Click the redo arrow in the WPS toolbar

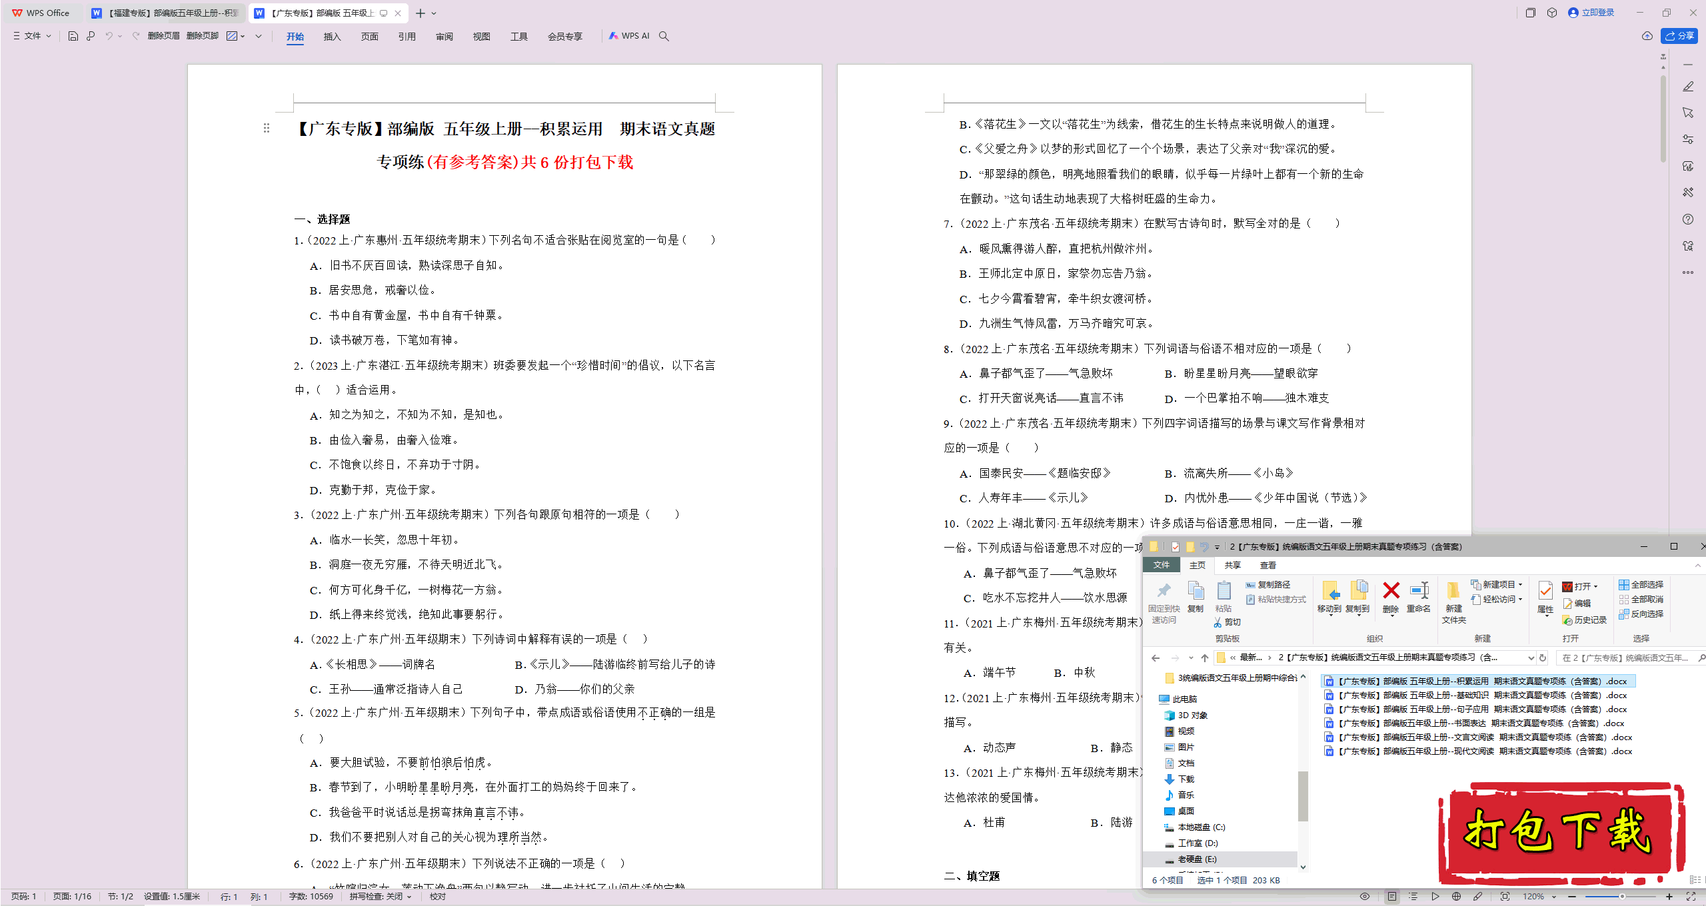(136, 36)
